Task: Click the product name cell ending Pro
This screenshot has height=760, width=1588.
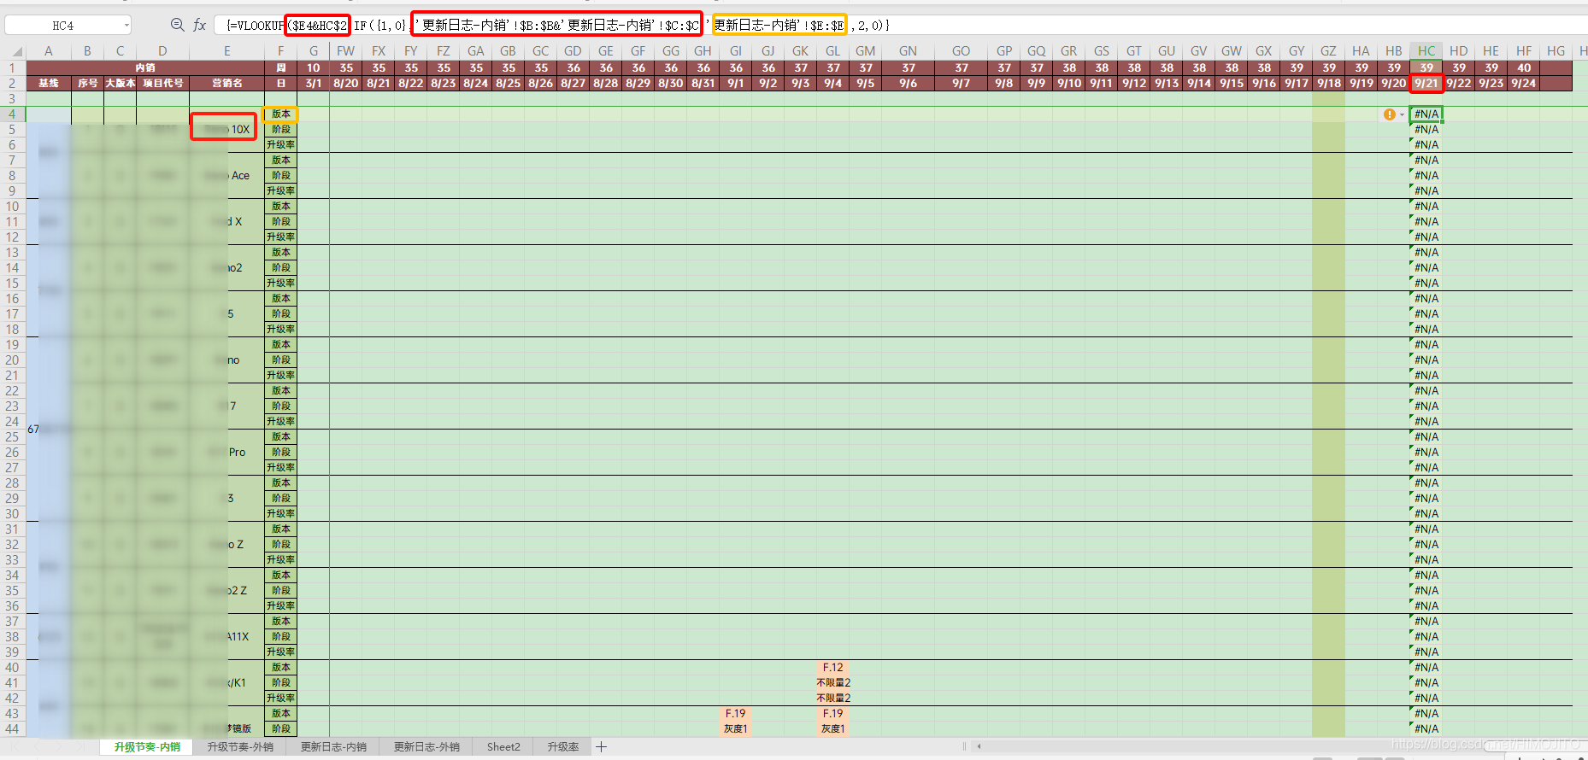Action: (x=227, y=453)
